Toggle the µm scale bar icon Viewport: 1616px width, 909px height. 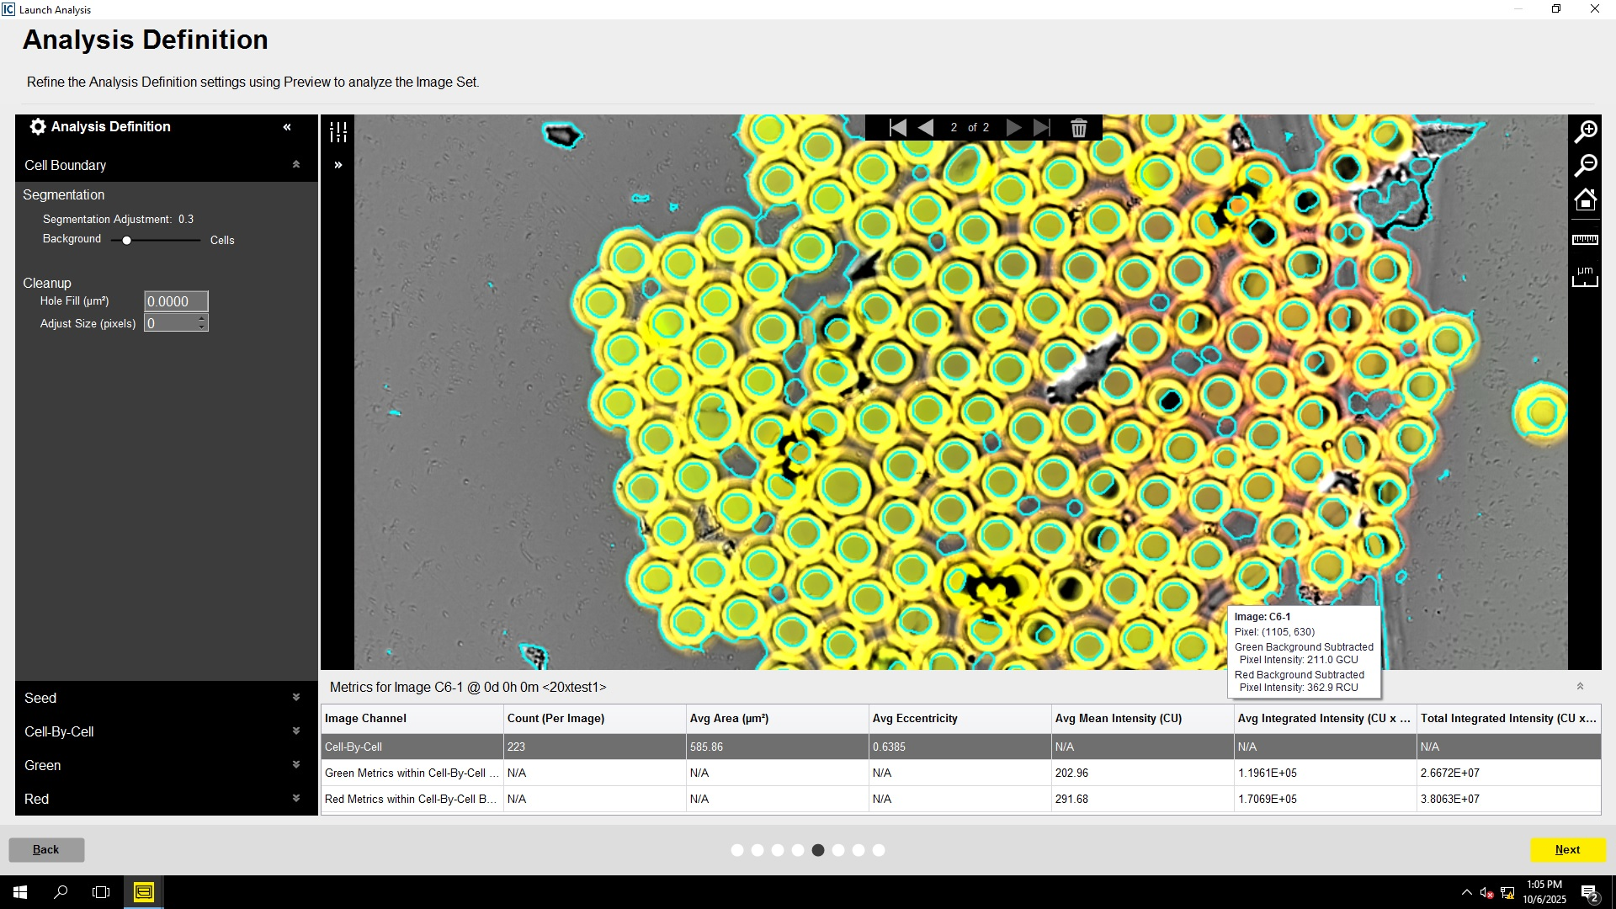(1585, 277)
